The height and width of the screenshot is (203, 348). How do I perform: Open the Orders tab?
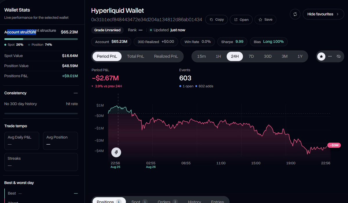[x=167, y=201]
